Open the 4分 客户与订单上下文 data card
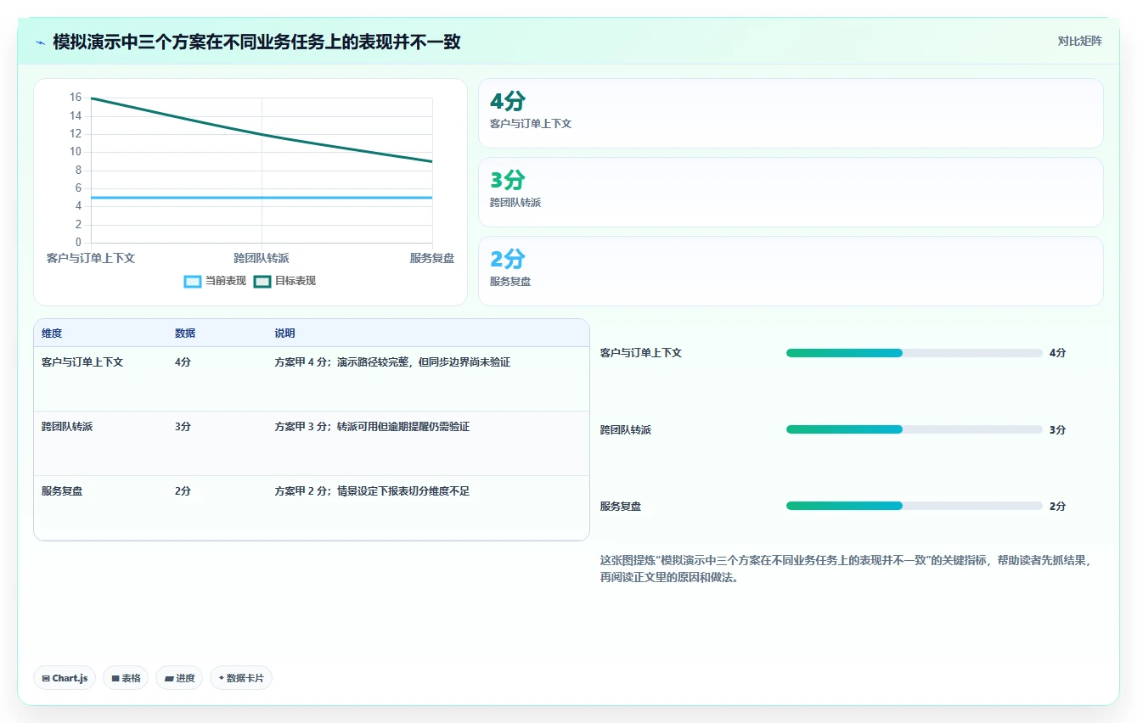The image size is (1137, 723). (x=791, y=114)
